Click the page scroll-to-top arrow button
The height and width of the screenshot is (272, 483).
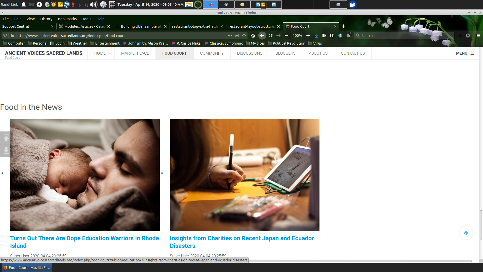point(466,233)
